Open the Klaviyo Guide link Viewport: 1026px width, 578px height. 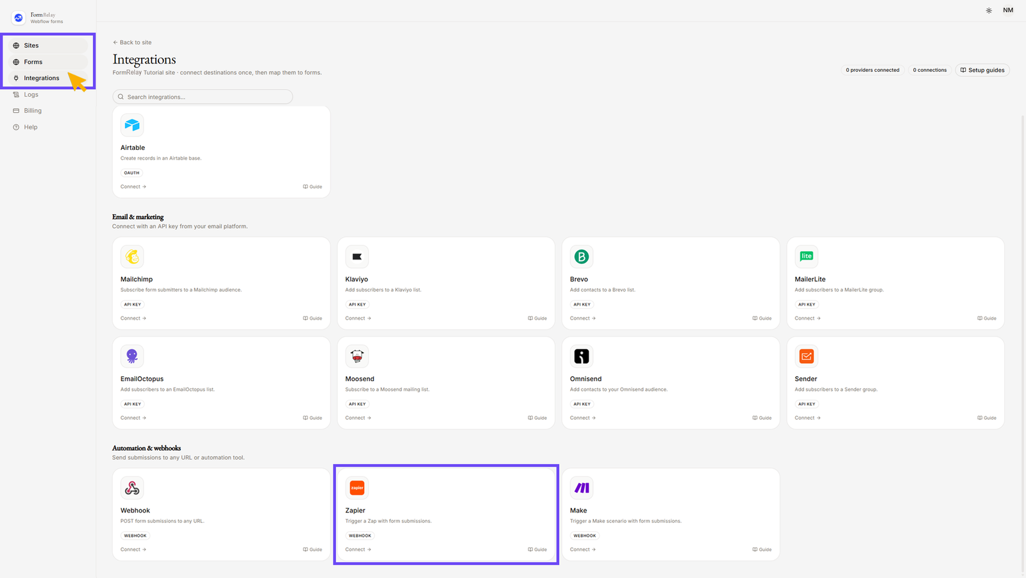[x=537, y=318]
